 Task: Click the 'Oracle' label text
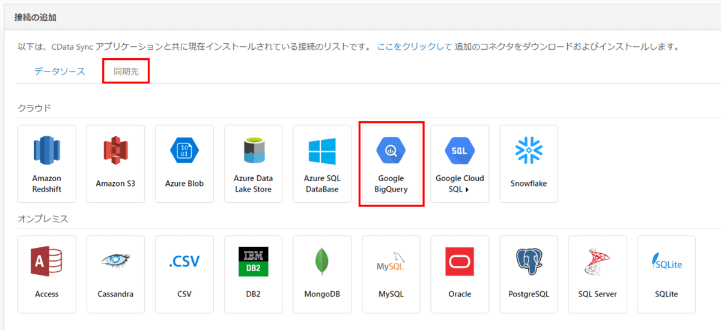coord(460,294)
